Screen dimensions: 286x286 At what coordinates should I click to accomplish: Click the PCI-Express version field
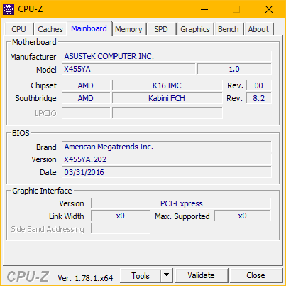tap(181, 203)
